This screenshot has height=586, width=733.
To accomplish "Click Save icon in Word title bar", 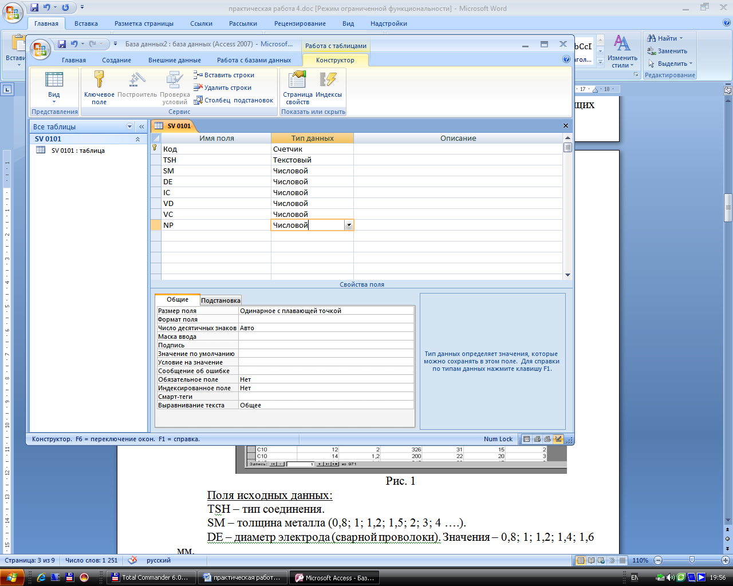I will [34, 8].
